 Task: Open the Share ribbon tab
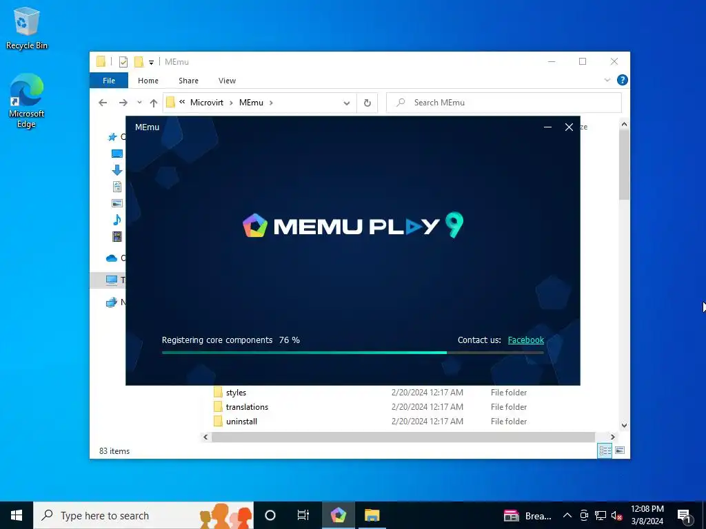[188, 81]
